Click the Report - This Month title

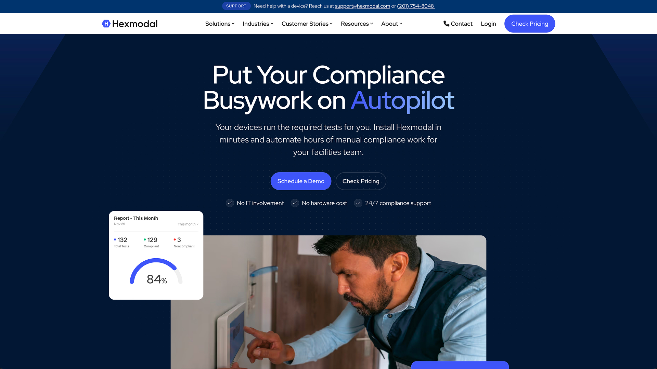tap(136, 218)
